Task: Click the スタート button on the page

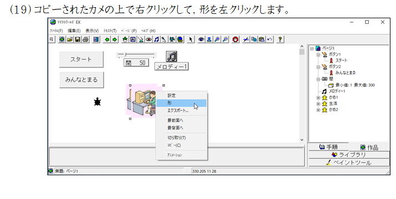Action: [x=81, y=60]
